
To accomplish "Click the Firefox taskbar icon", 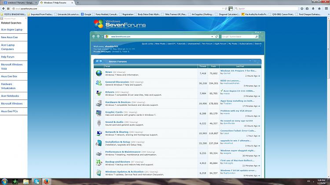I will [47, 181].
